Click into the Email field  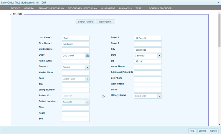click(148, 90)
